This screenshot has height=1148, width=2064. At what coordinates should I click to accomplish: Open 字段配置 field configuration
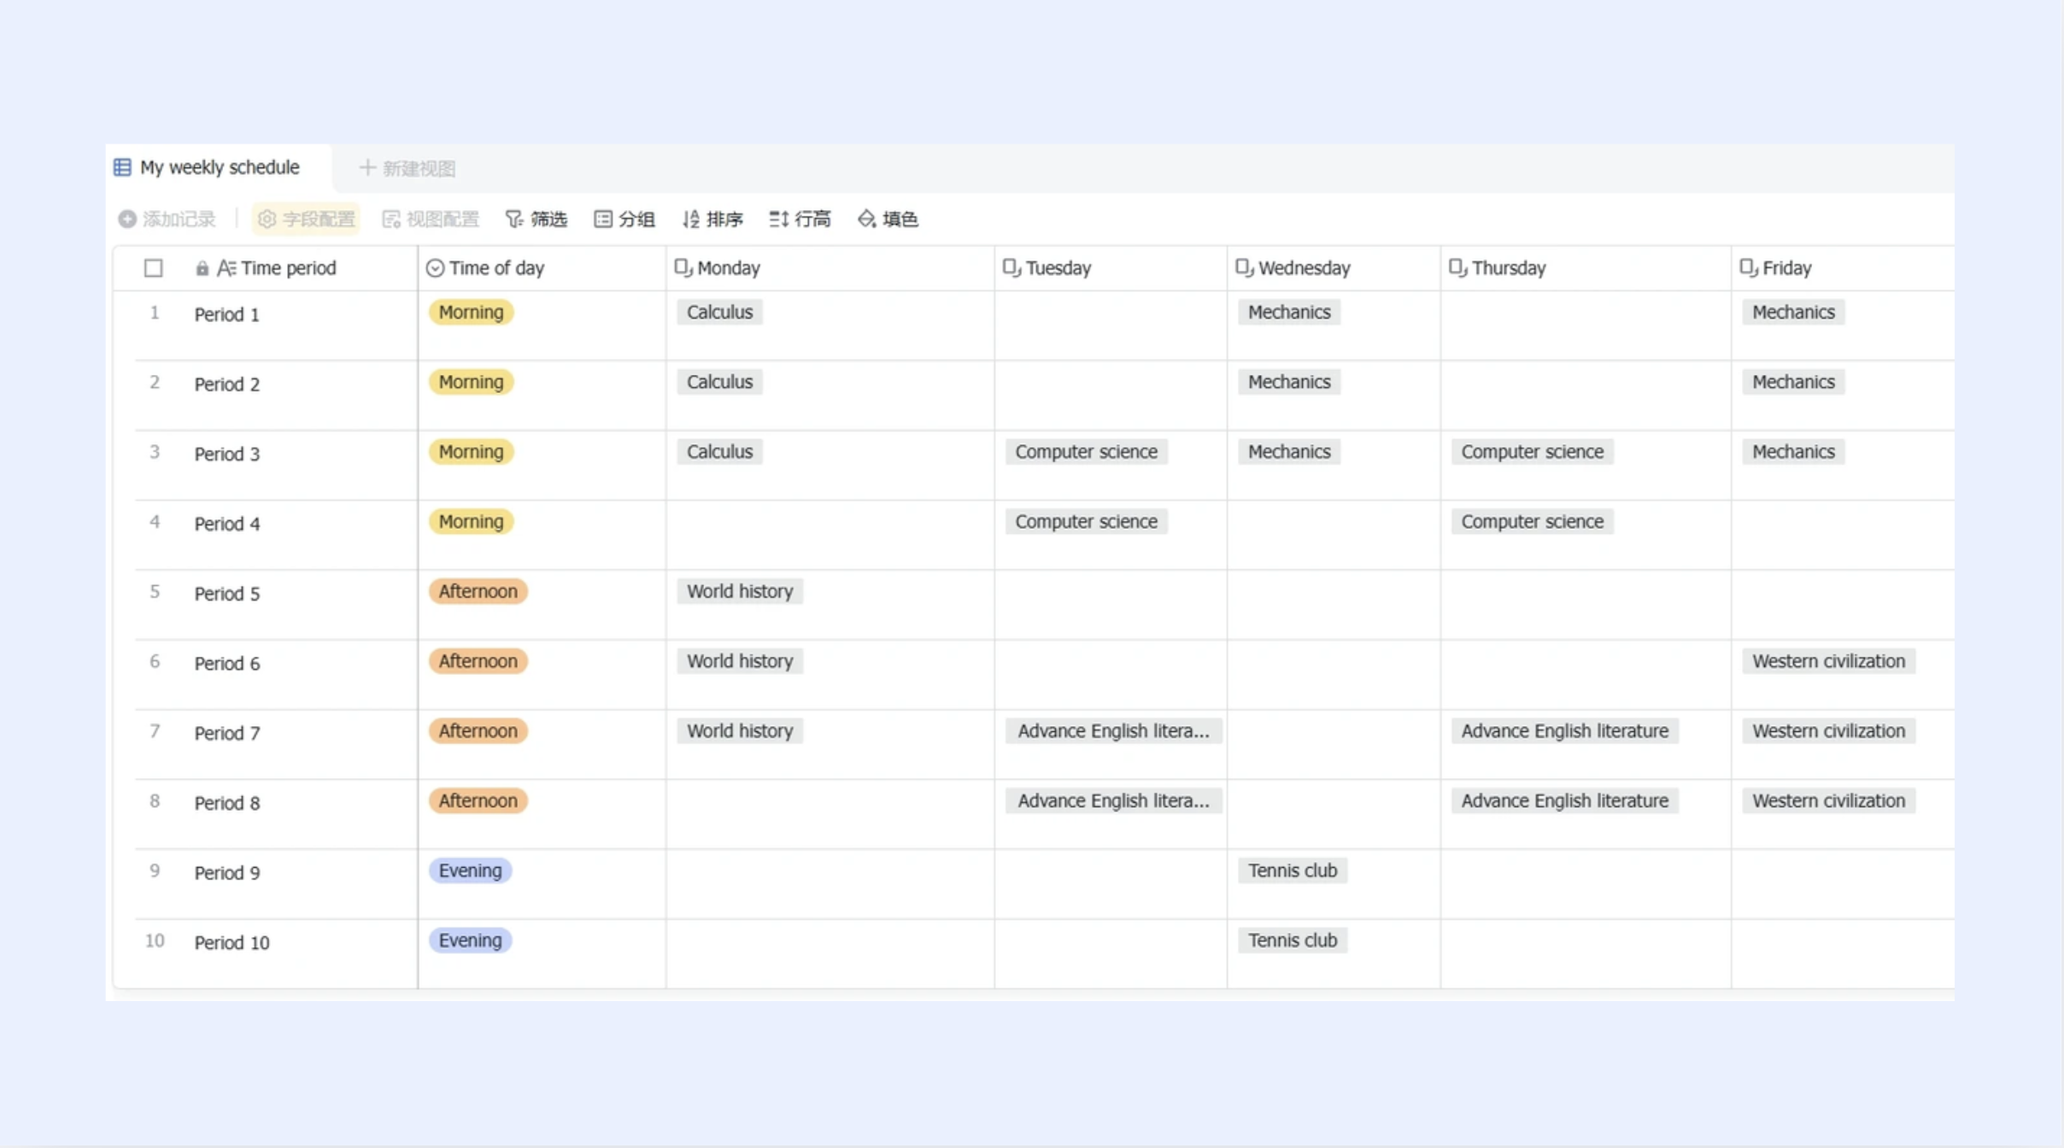pyautogui.click(x=306, y=220)
